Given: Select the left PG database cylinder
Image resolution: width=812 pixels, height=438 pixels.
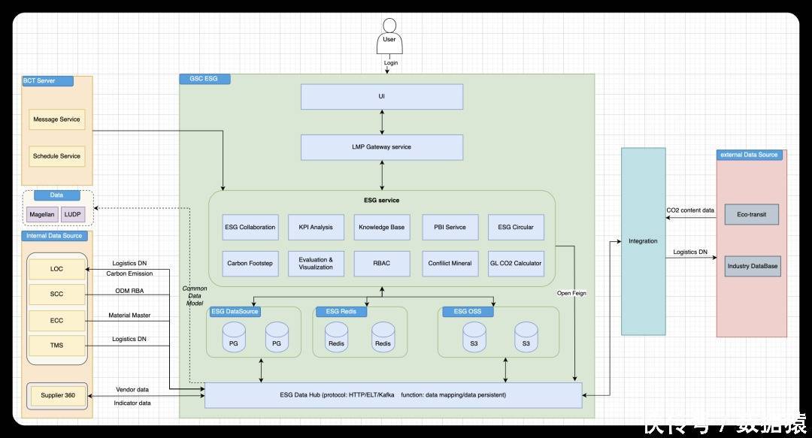Looking at the screenshot, I should coord(234,338).
